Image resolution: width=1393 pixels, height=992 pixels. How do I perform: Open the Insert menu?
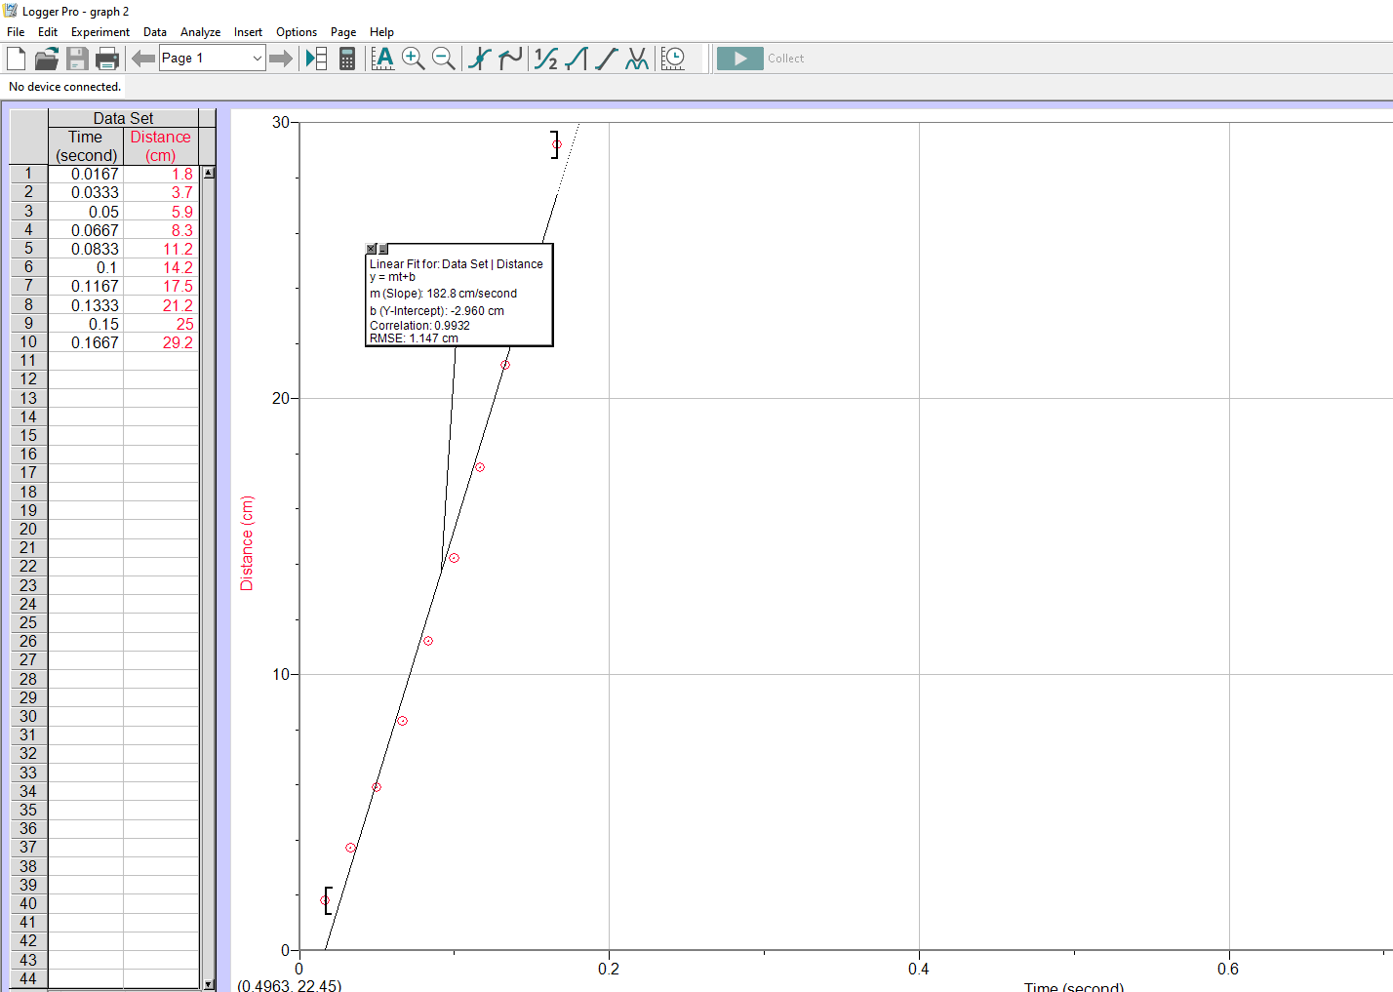coord(248,32)
